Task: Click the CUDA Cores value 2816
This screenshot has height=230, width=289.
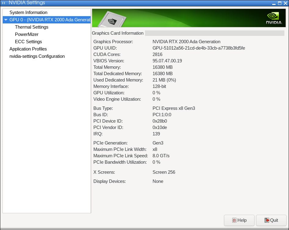Action: pyautogui.click(x=157, y=54)
